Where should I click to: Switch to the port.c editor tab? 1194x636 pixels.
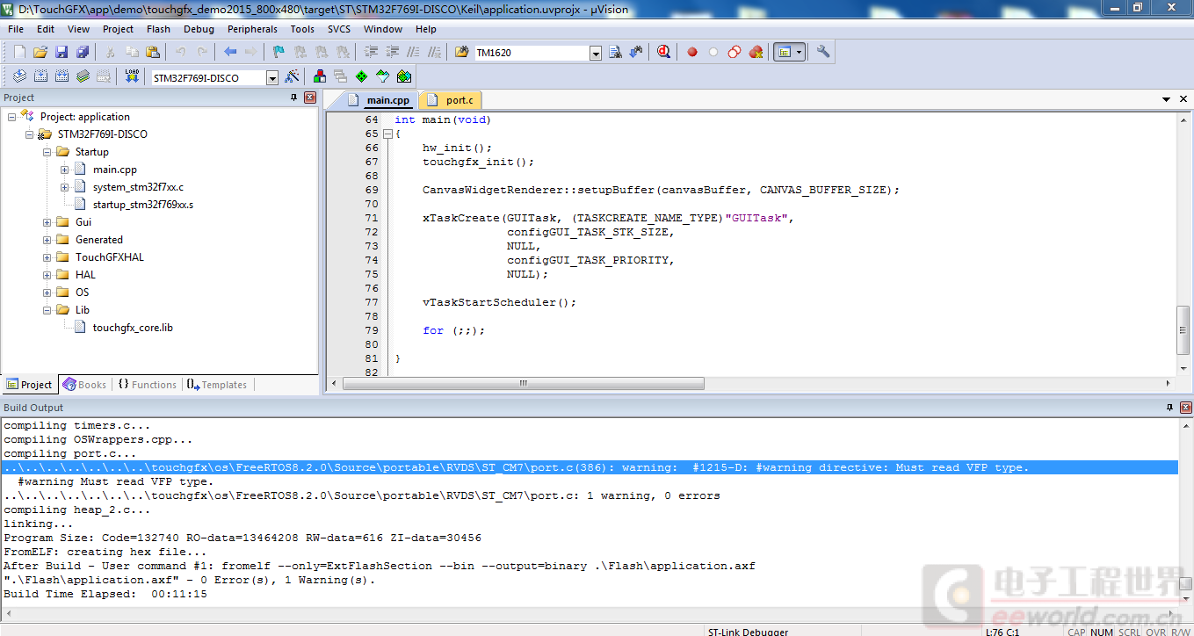[x=451, y=100]
